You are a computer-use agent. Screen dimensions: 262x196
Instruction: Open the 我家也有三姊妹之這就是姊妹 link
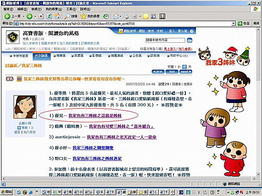(95, 116)
